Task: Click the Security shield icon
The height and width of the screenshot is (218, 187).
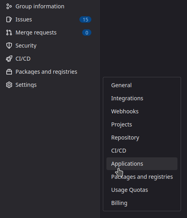Action: pyautogui.click(x=9, y=46)
